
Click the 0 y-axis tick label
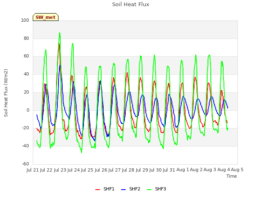point(28,110)
